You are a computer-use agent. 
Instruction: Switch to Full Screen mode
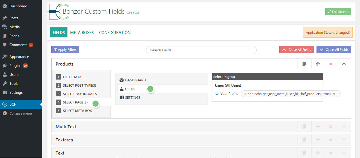click(x=338, y=12)
